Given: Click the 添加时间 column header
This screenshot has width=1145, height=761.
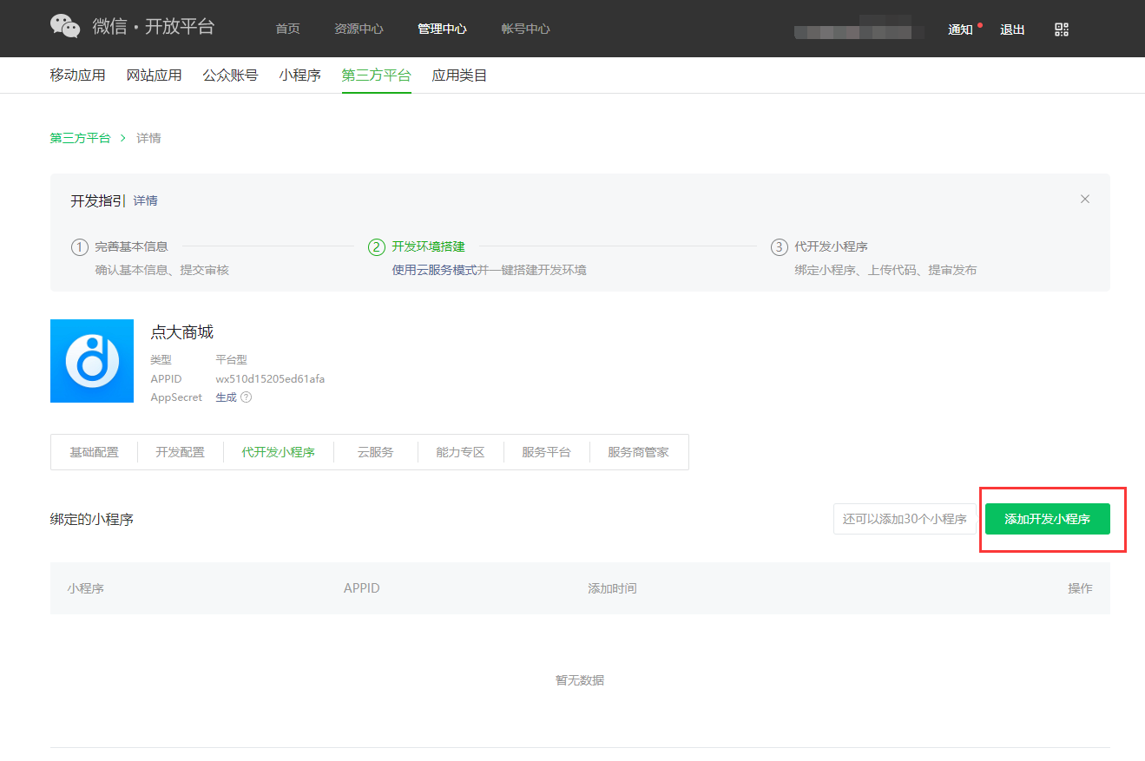Looking at the screenshot, I should 612,588.
